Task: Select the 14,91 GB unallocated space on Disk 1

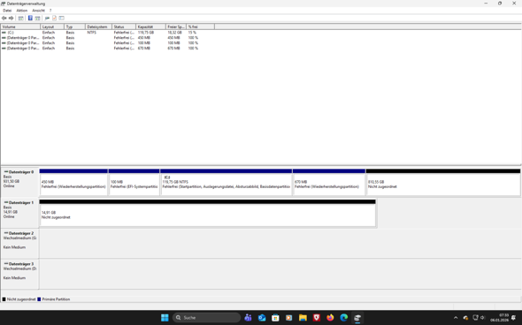Action: 207,213
